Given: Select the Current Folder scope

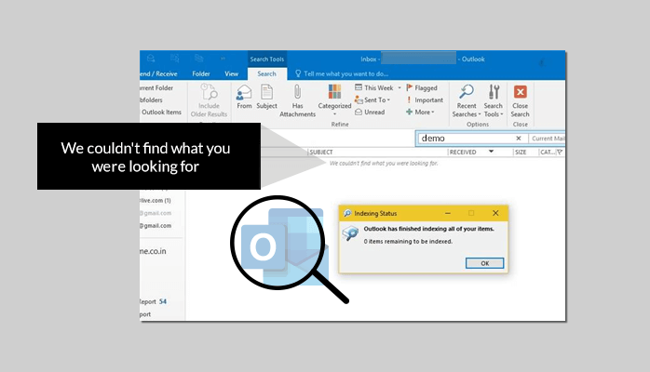Looking at the screenshot, I should pos(156,87).
